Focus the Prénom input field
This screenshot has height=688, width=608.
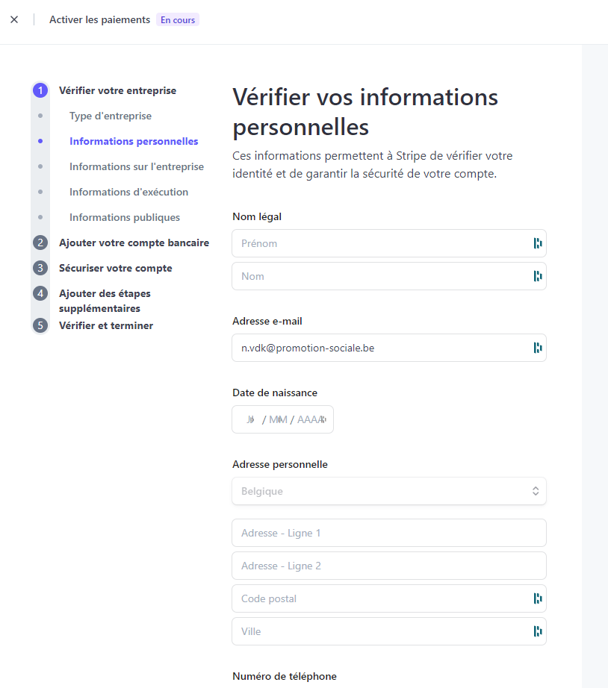389,243
